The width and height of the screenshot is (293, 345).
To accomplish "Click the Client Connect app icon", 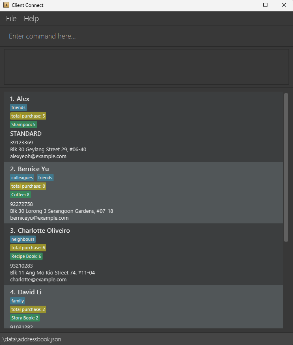I will click(6, 5).
